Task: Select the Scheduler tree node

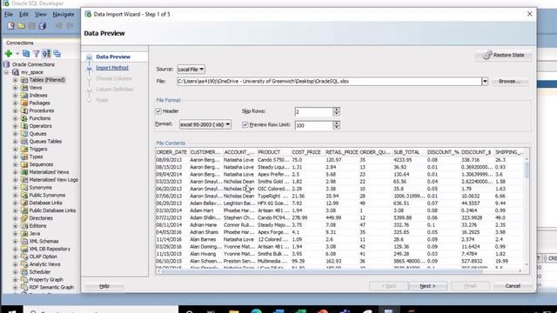Action: coord(40,272)
